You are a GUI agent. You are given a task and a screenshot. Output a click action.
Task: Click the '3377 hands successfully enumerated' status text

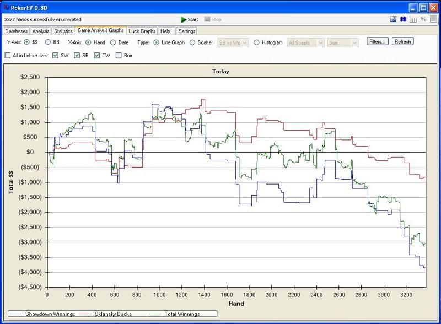pos(43,19)
